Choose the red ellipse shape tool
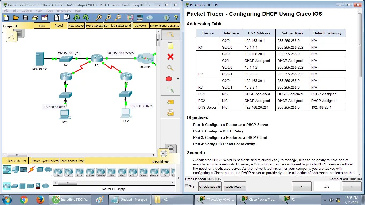Screen dimensions: 365x205 click(169, 79)
